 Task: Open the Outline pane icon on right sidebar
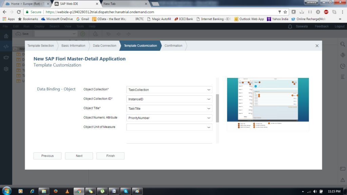pos(343,77)
